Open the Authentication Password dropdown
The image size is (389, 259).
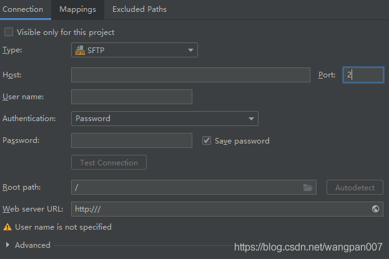[164, 119]
